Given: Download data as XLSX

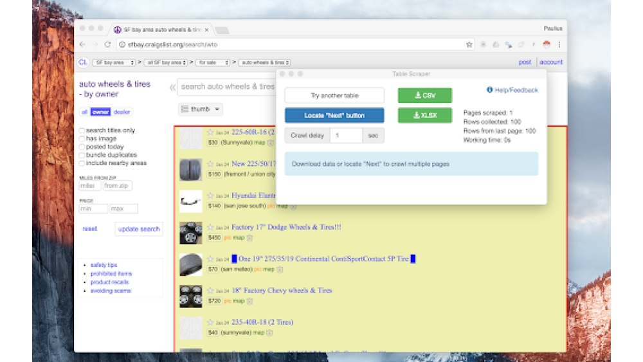Looking at the screenshot, I should [425, 115].
